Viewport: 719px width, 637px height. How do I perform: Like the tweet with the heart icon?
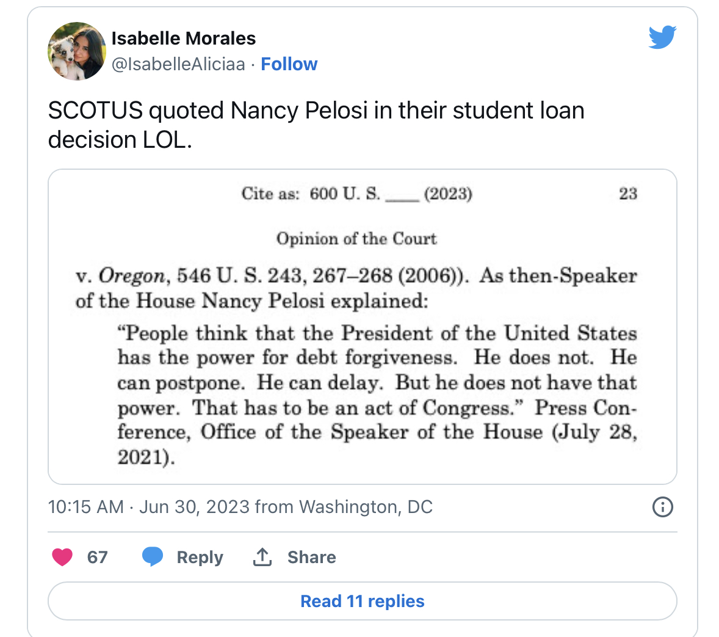tap(62, 557)
